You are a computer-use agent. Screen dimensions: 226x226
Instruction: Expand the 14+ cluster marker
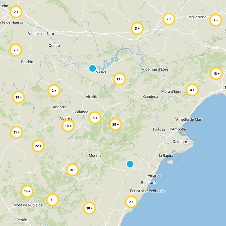(27, 191)
